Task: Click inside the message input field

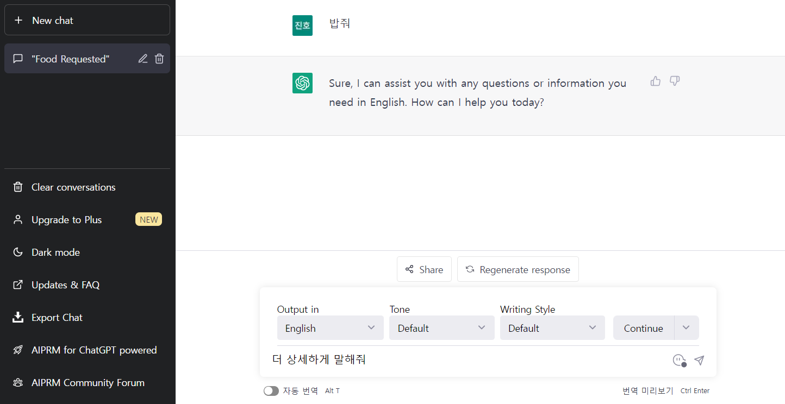Action: coord(435,359)
